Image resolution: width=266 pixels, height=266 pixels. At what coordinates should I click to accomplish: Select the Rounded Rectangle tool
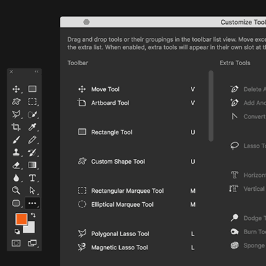point(16,203)
